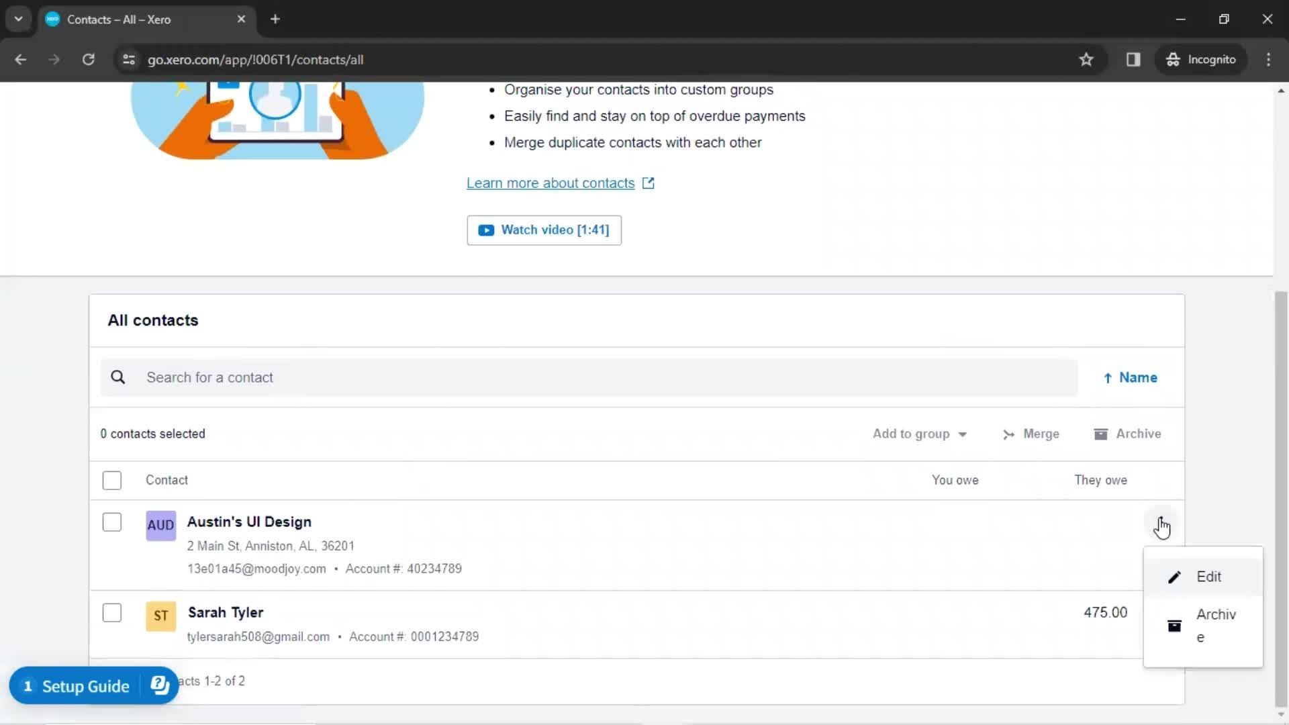The height and width of the screenshot is (725, 1289).
Task: Click the Archive box icon in toolbar
Action: (x=1101, y=434)
